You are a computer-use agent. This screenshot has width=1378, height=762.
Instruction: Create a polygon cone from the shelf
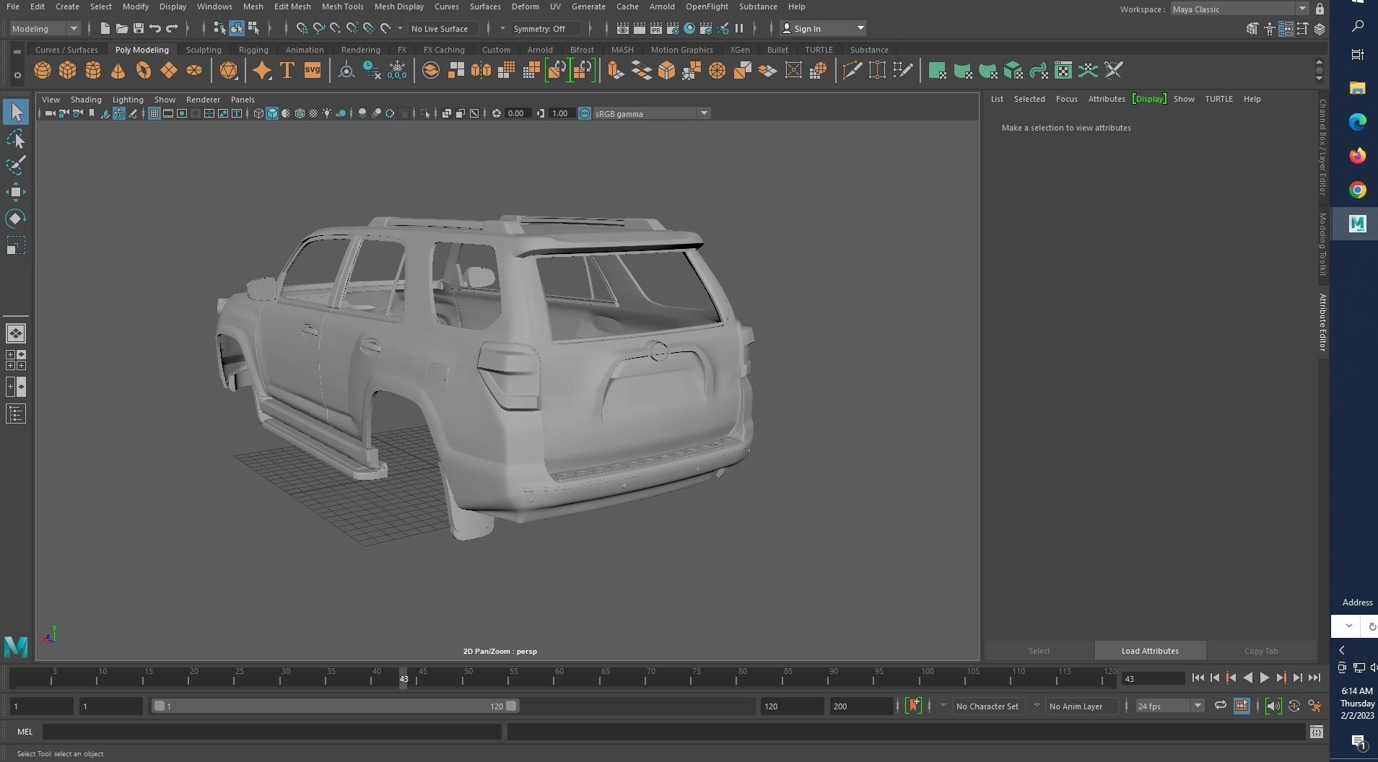coord(118,71)
